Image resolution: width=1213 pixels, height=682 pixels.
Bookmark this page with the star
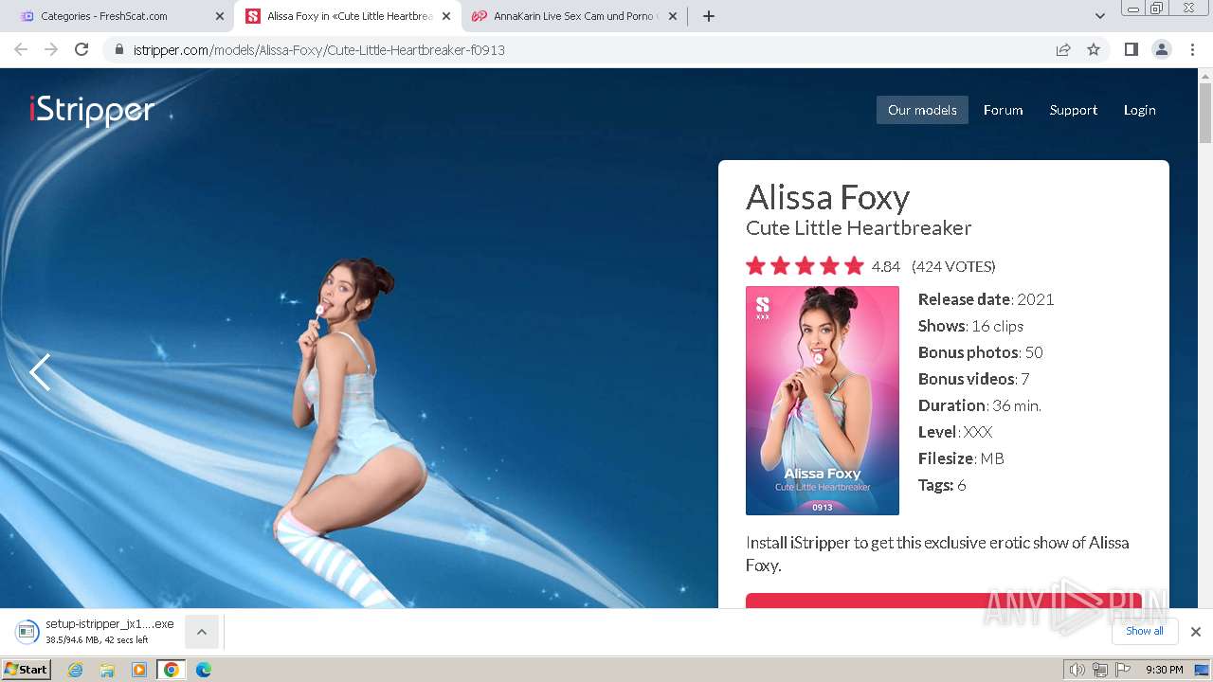point(1094,49)
